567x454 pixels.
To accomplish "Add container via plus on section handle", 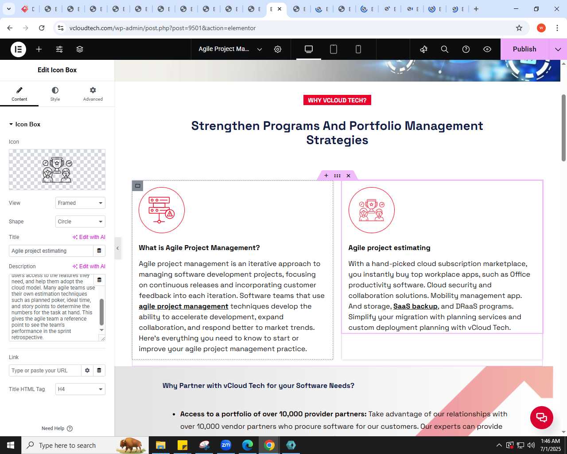I will [x=326, y=176].
